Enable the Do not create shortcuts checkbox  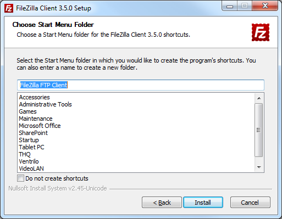(20, 178)
